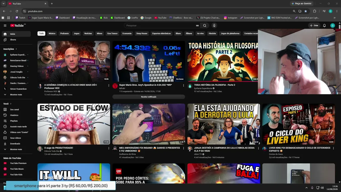Go back with Chrome's back arrow

point(4,11)
